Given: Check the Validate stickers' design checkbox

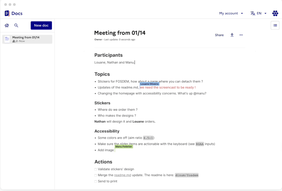Looking at the screenshot, I should click(x=96, y=169).
